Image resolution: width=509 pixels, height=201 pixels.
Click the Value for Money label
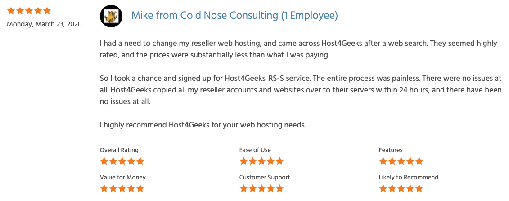pos(123,177)
